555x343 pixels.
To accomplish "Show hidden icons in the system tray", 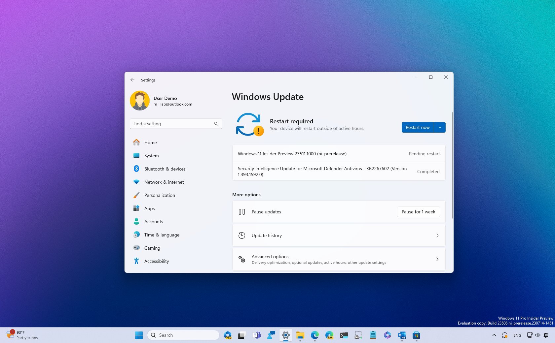I will click(x=494, y=335).
